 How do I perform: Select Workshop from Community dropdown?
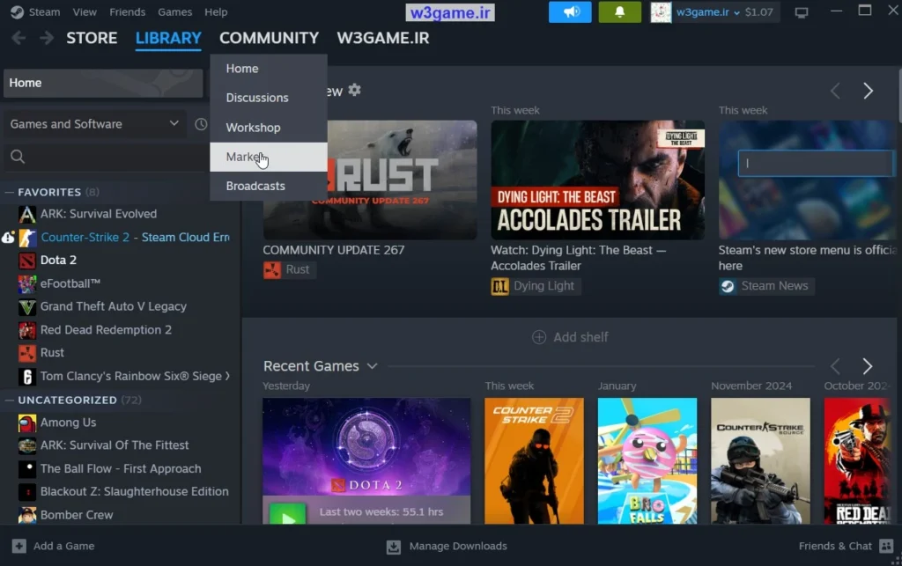click(x=269, y=128)
